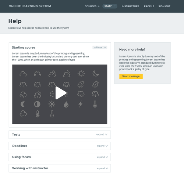This screenshot has height=184, width=184.
Task: Collapse the Starting course section
Action: (x=100, y=47)
